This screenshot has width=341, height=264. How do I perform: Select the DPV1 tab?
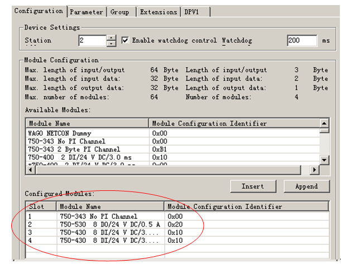coord(195,12)
